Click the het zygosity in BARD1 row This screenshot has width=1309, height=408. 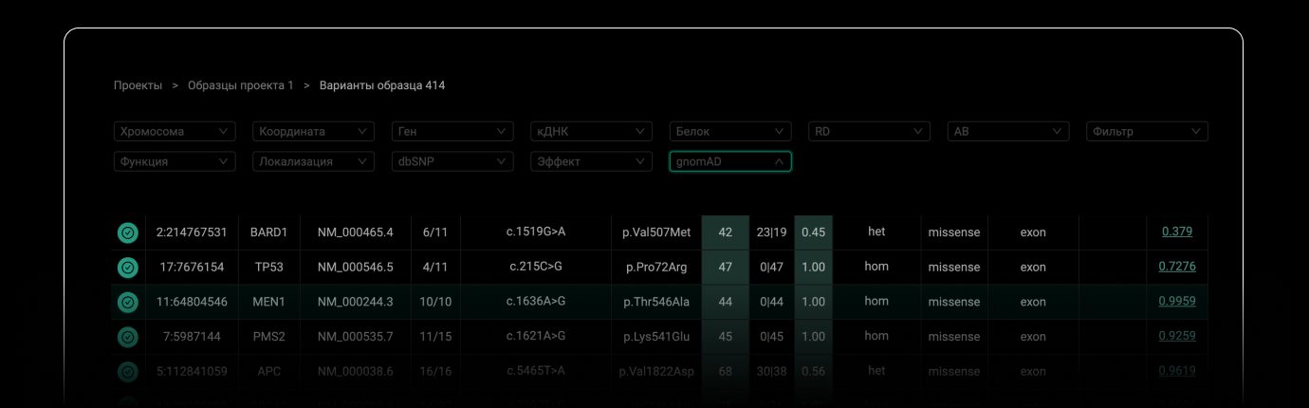876,232
